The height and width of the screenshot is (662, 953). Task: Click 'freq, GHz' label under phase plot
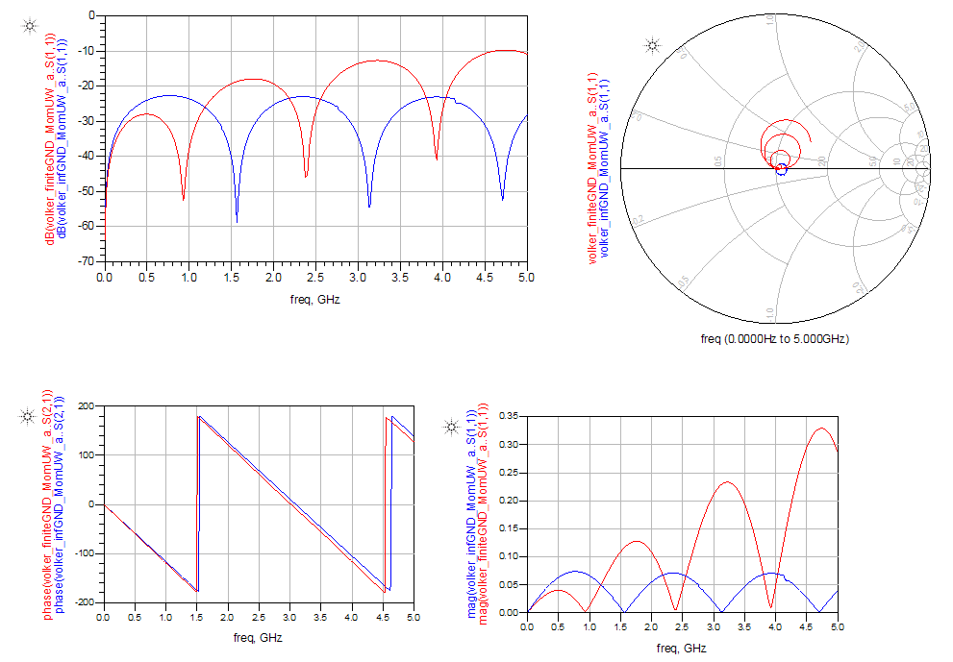pos(258,638)
